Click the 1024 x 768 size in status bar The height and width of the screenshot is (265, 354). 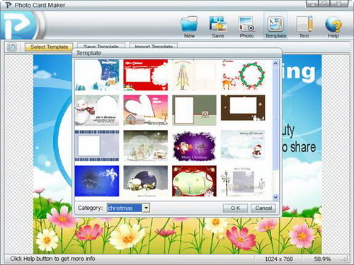point(279,259)
